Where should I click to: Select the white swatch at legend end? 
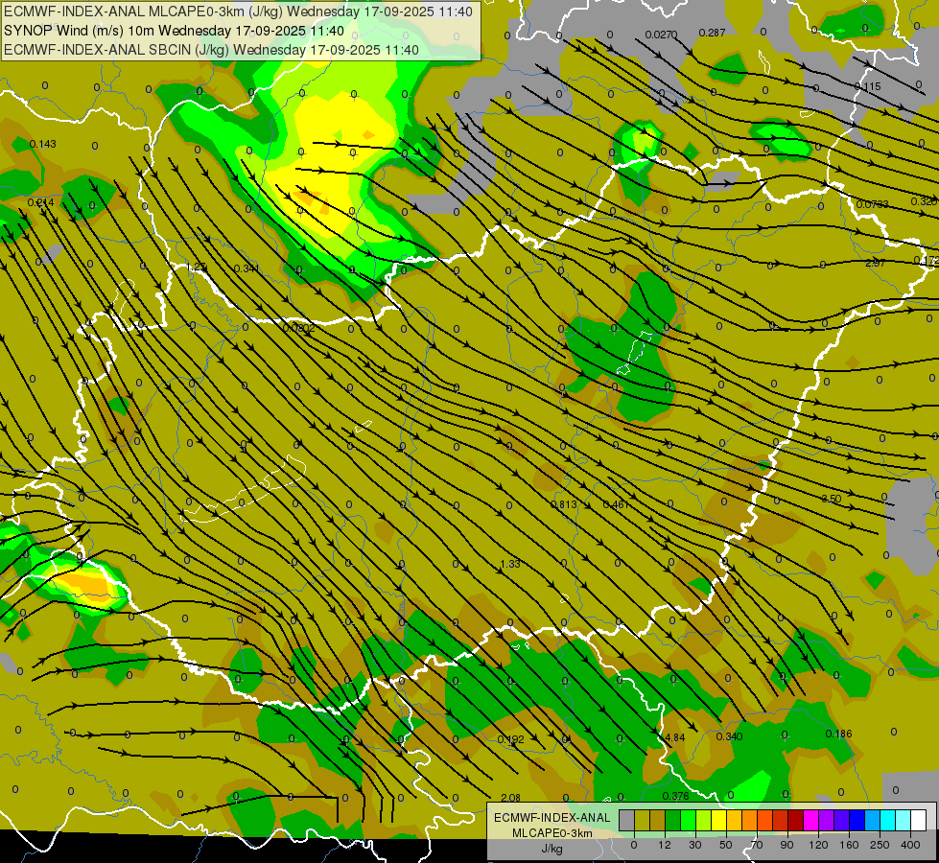pos(918,821)
